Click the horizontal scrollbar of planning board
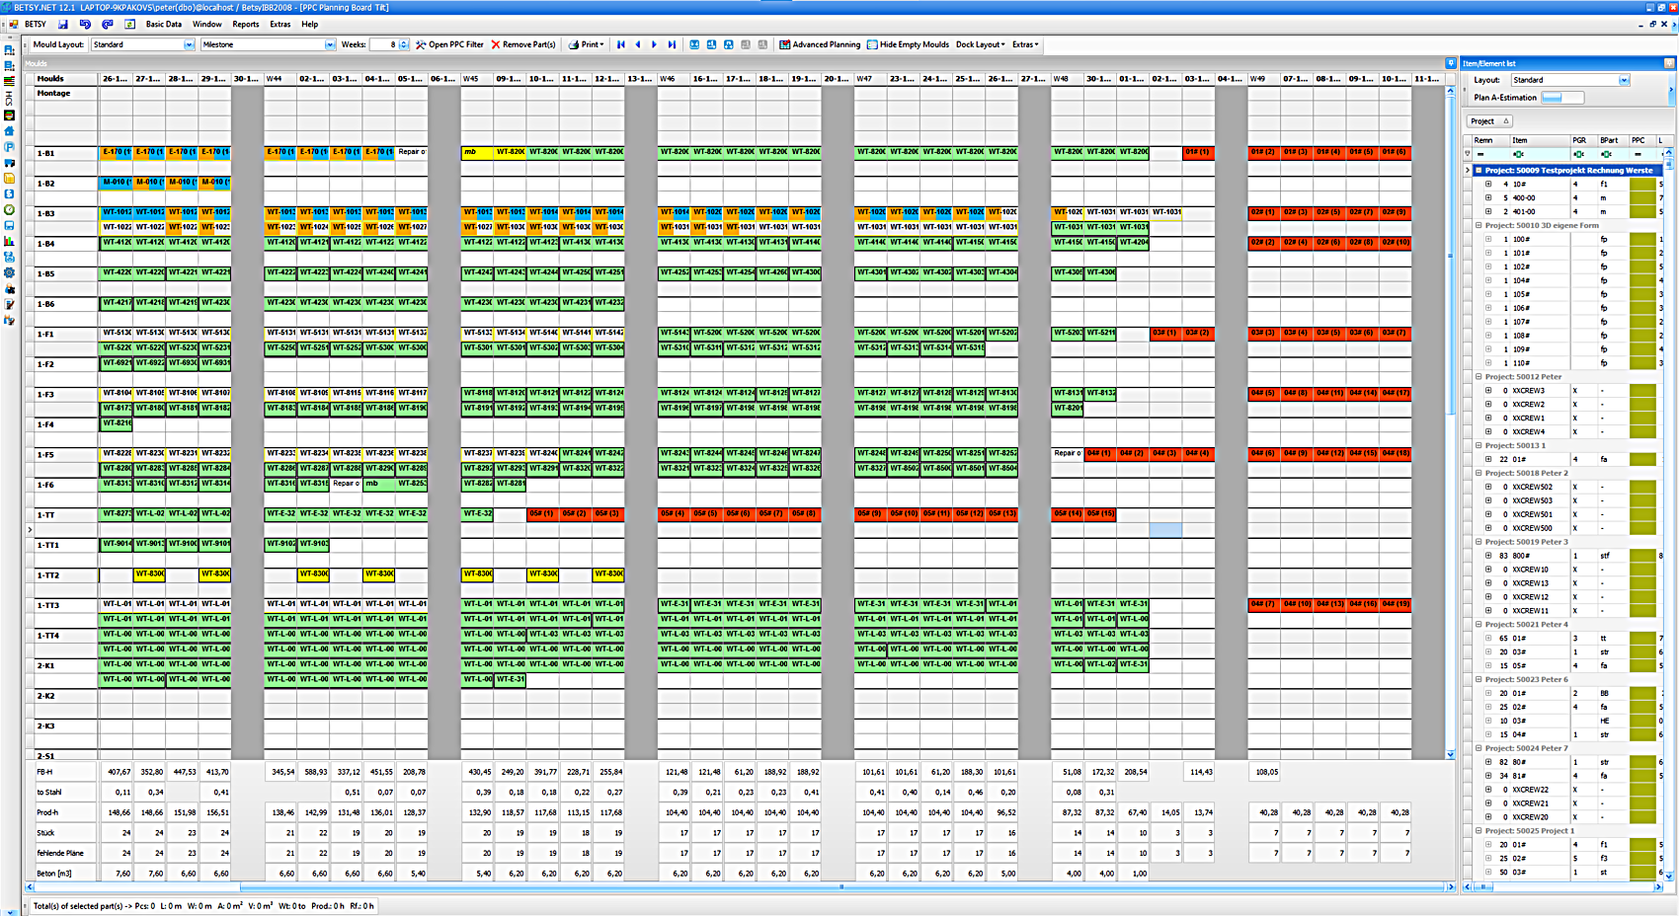Screen dimensions: 1679x916 point(741,886)
